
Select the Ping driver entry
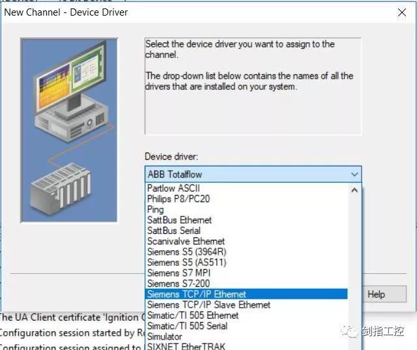(156, 209)
